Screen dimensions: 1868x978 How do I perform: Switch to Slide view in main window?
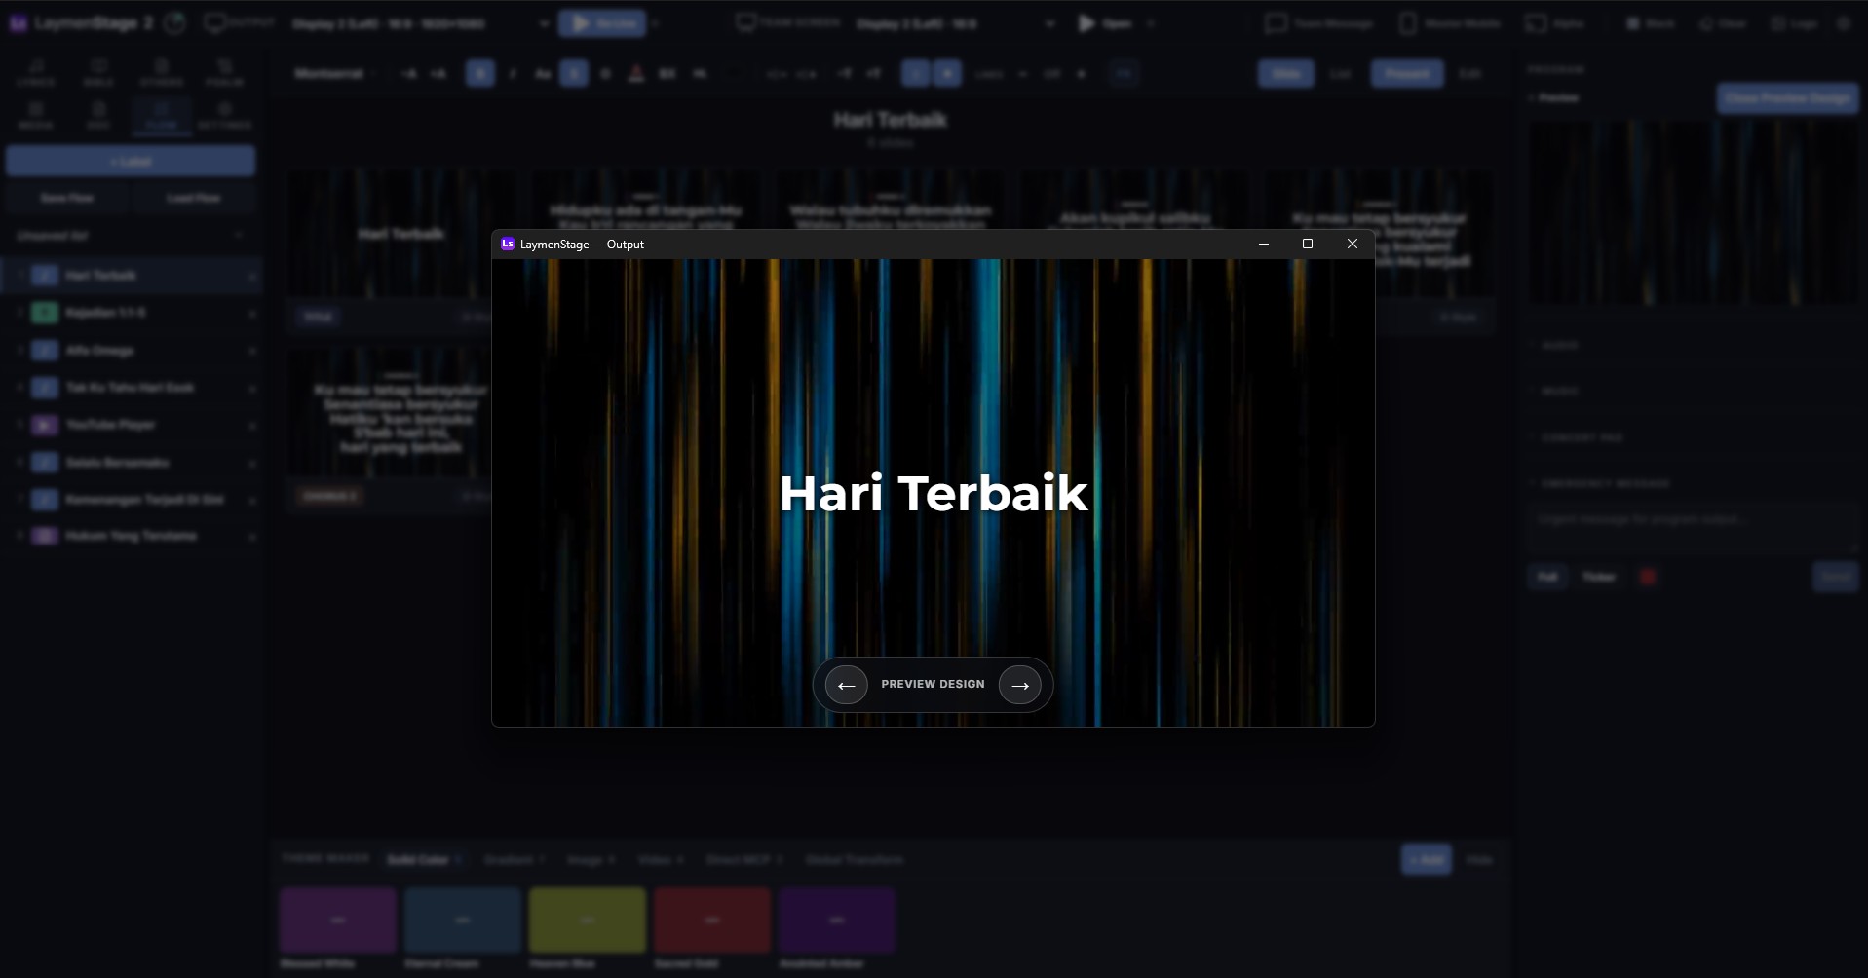1286,73
